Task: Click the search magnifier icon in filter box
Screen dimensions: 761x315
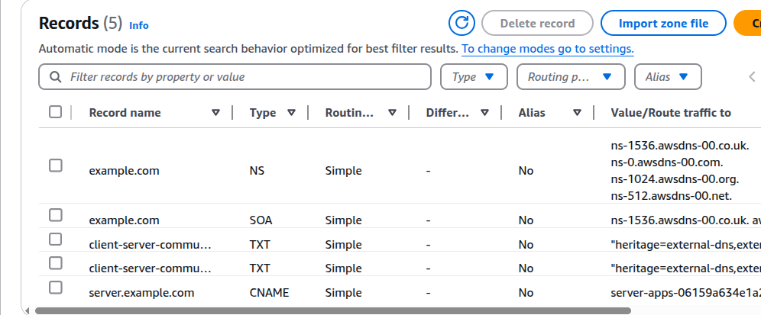Action: (55, 77)
